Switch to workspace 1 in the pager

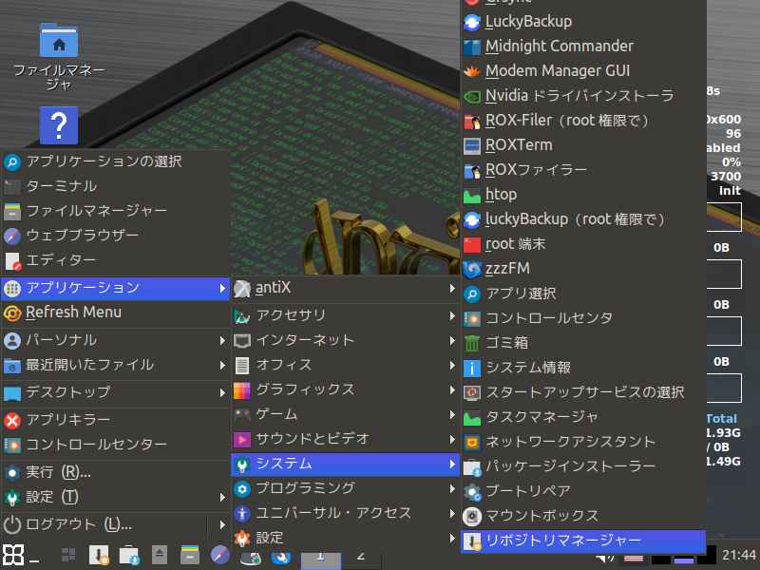click(320, 560)
